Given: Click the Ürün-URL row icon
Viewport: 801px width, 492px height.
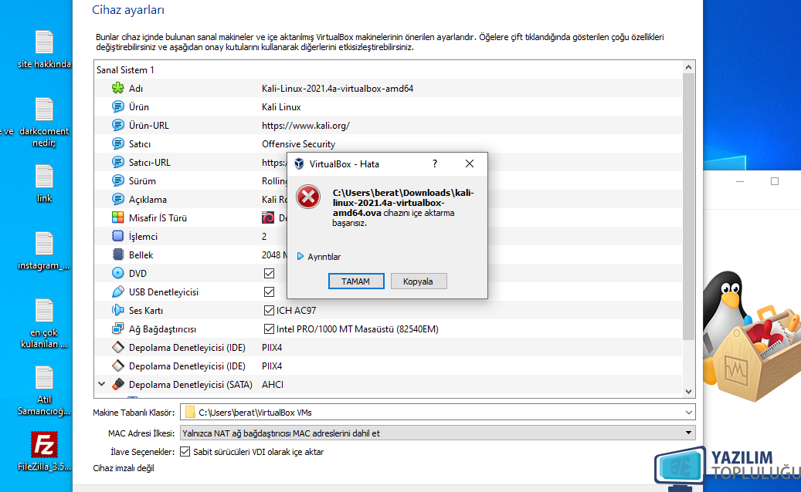Looking at the screenshot, I should tap(118, 125).
